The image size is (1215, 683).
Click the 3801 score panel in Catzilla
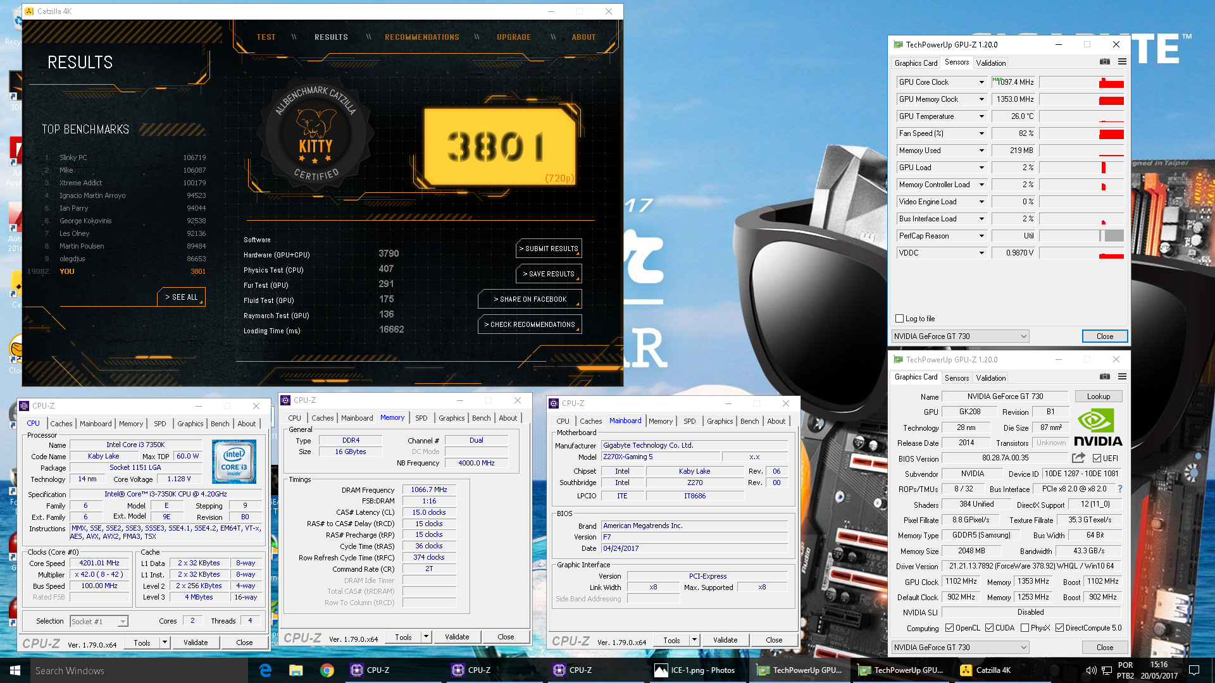[x=500, y=147]
